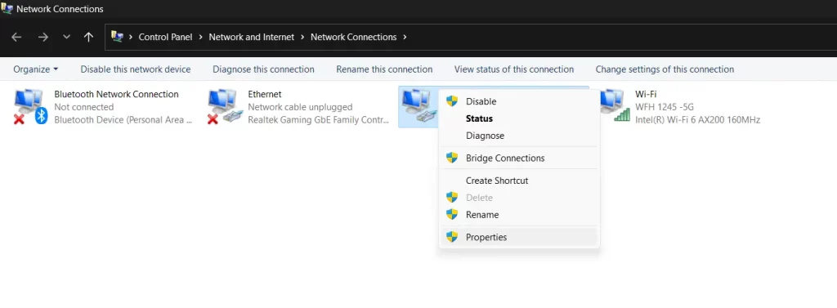837x308 pixels.
Task: Click Intel(R) Wi-Fi 6 AX200 160MHz text
Action: pos(698,119)
